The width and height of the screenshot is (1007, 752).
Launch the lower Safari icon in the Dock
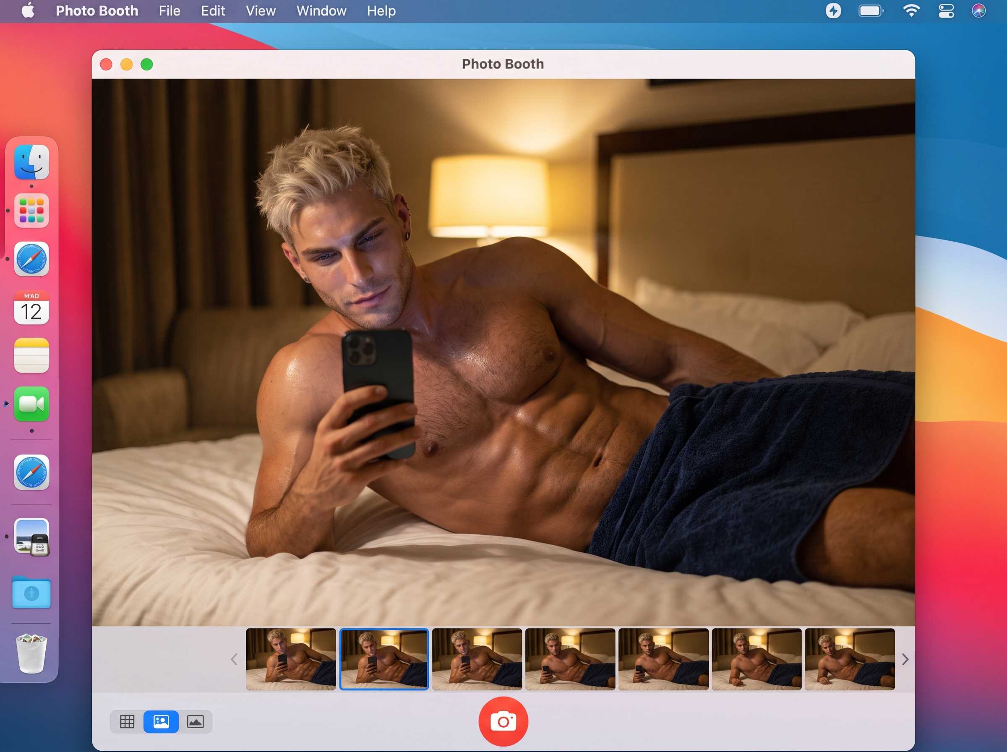pyautogui.click(x=31, y=472)
